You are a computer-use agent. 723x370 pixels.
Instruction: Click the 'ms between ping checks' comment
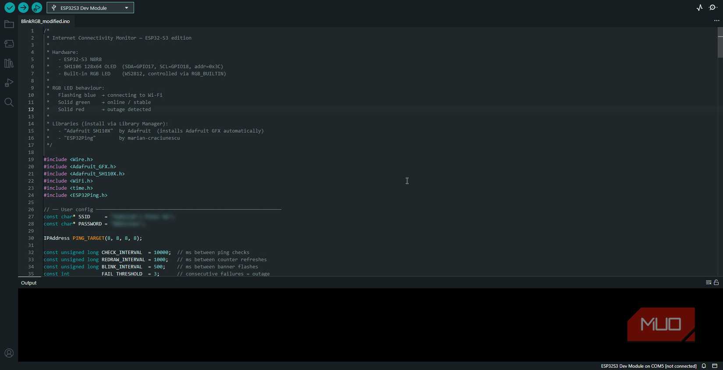point(213,252)
